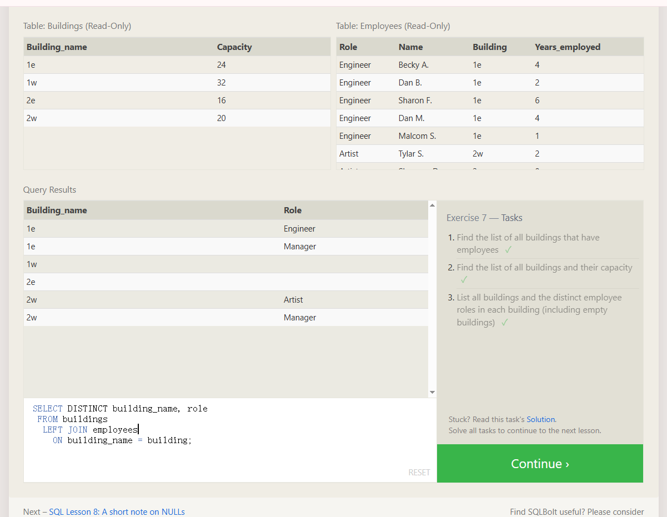Click the Capacity column header in the Buildings table
667x517 pixels.
234,47
